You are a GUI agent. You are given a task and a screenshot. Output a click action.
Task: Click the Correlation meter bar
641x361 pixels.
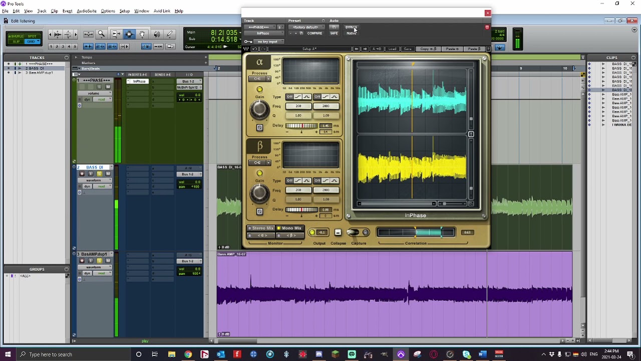coord(416,232)
